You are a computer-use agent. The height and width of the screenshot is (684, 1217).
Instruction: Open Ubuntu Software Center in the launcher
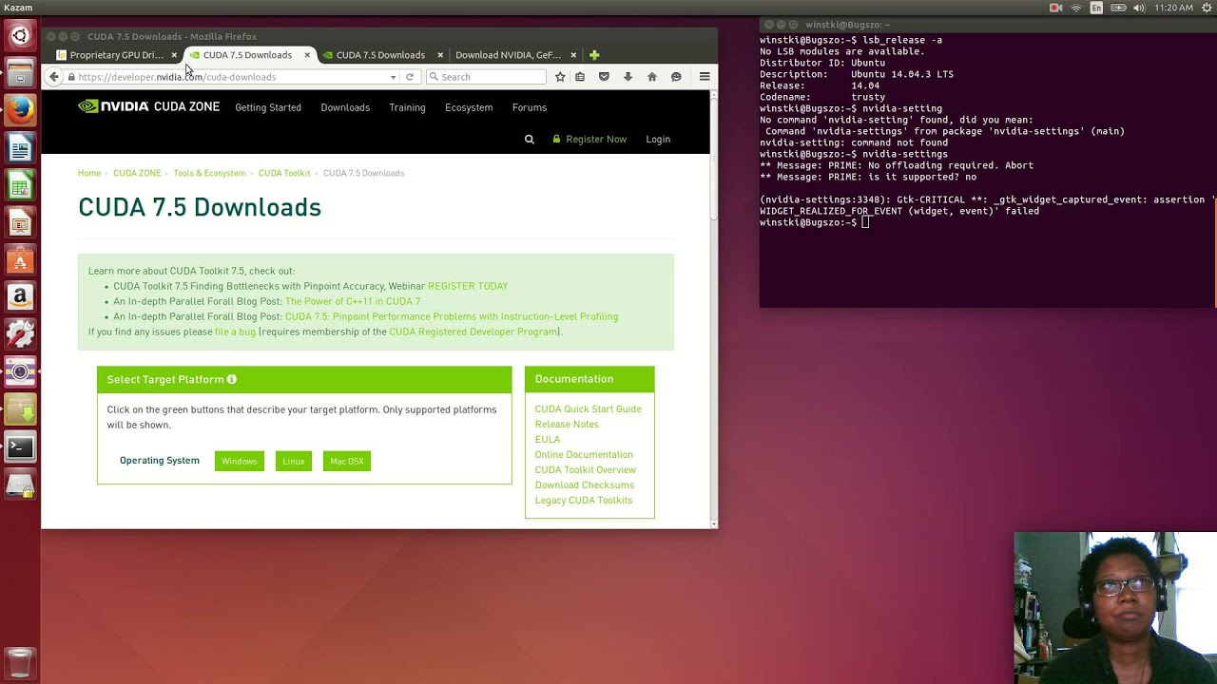click(20, 260)
